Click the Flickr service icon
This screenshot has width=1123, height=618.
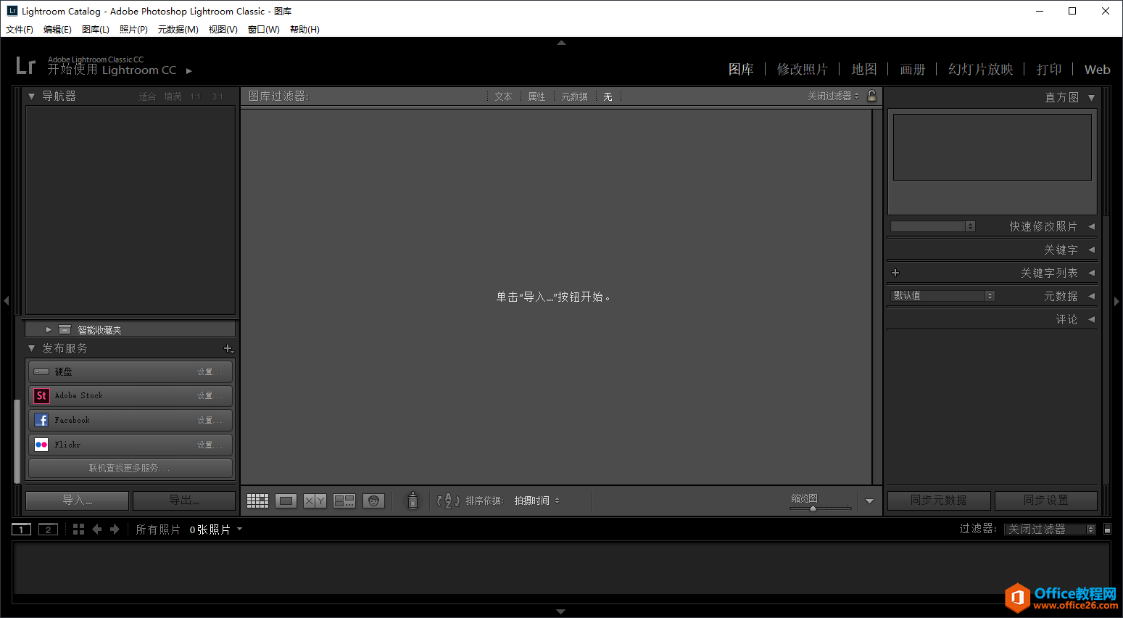click(x=41, y=445)
